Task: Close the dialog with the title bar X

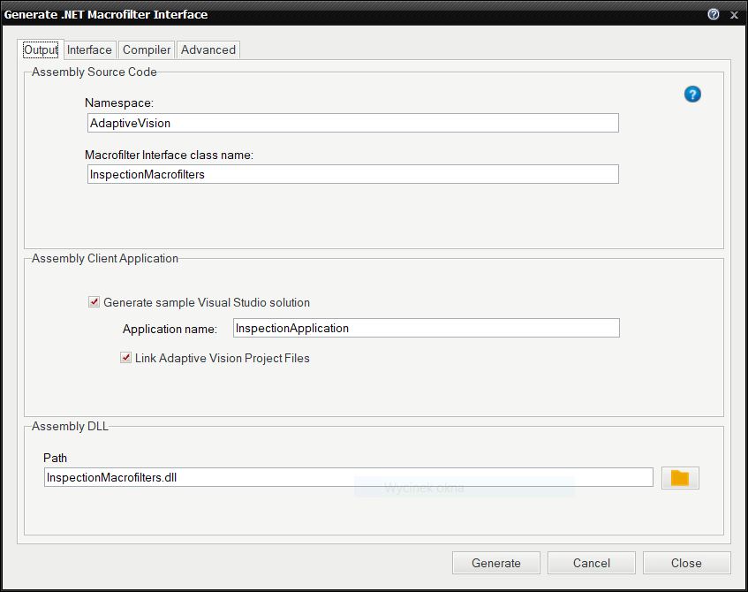Action: click(x=734, y=14)
